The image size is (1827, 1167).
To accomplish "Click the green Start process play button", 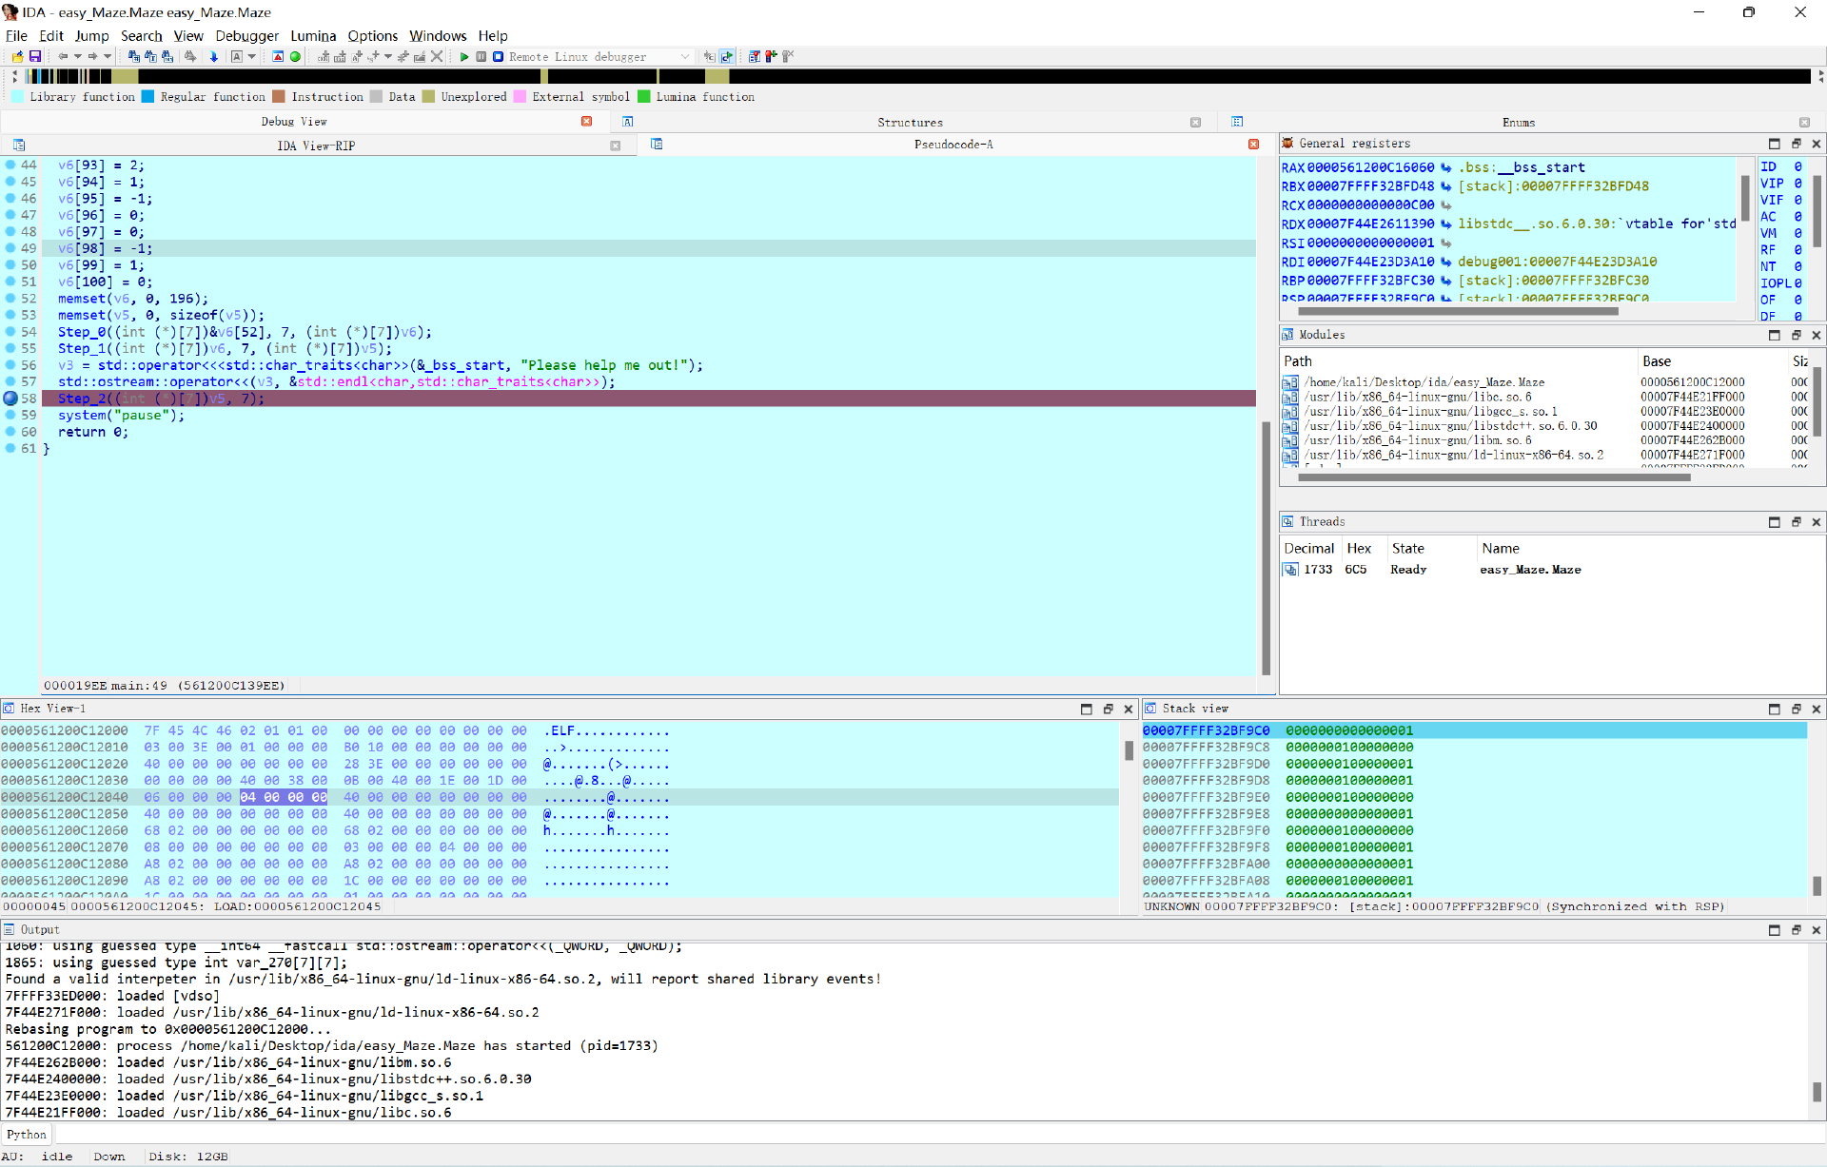I will (x=464, y=57).
